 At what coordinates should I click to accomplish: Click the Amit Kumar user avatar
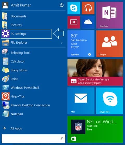click(5, 5)
